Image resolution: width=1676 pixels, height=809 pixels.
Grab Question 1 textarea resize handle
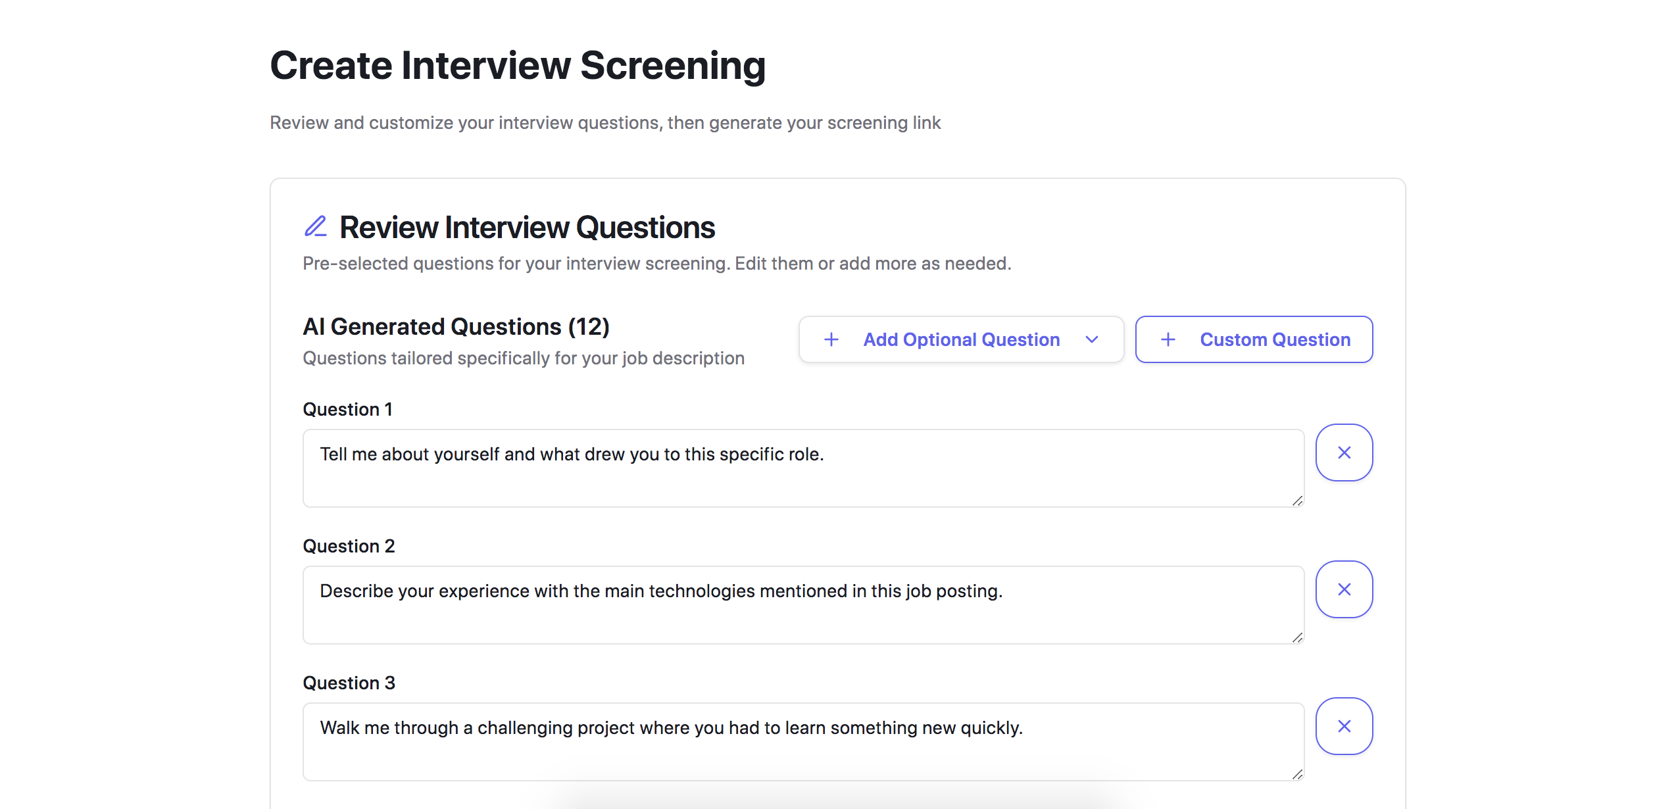(x=1297, y=501)
